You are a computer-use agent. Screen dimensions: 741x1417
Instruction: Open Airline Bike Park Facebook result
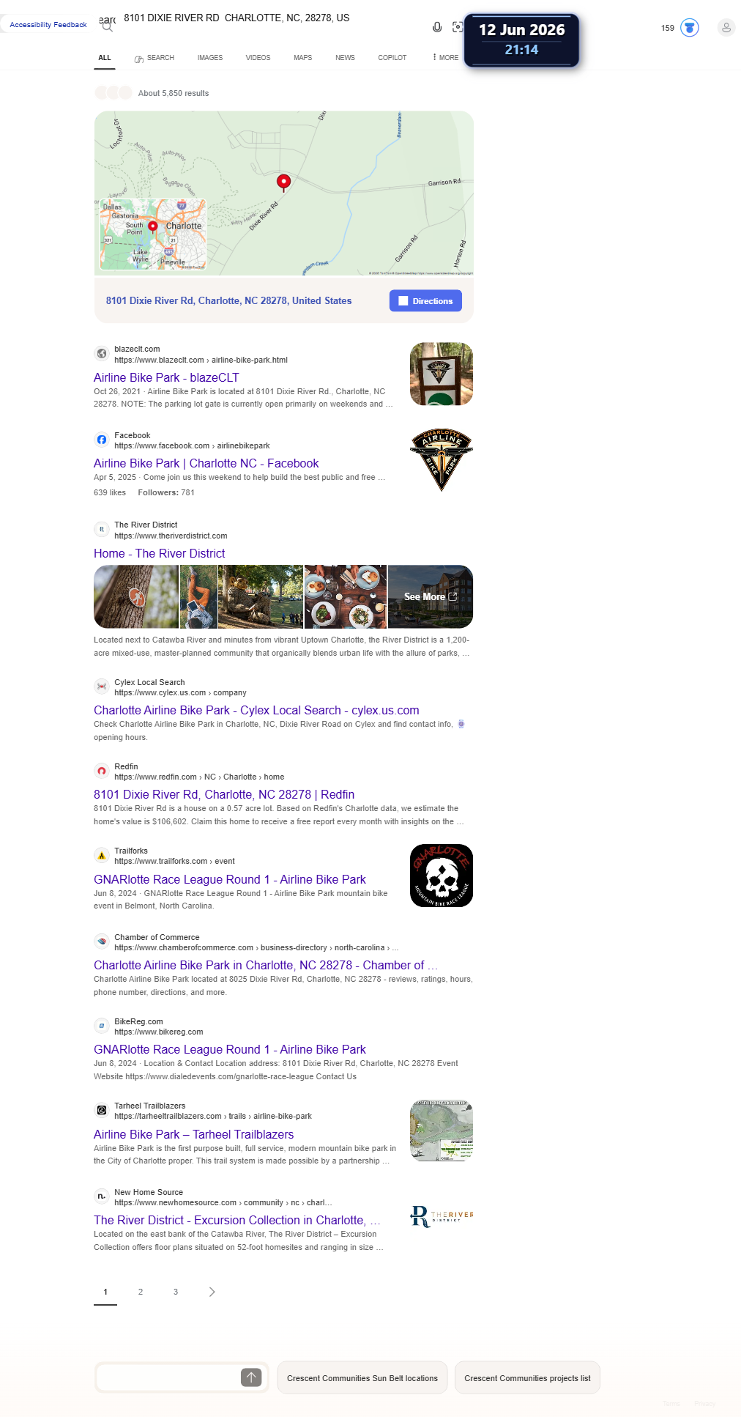(x=206, y=463)
